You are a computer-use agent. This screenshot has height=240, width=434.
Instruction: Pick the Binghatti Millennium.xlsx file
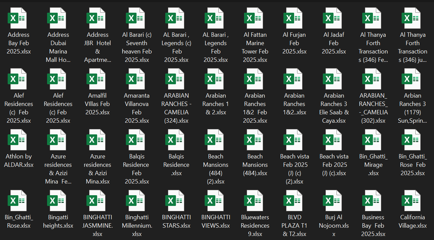tap(137, 201)
